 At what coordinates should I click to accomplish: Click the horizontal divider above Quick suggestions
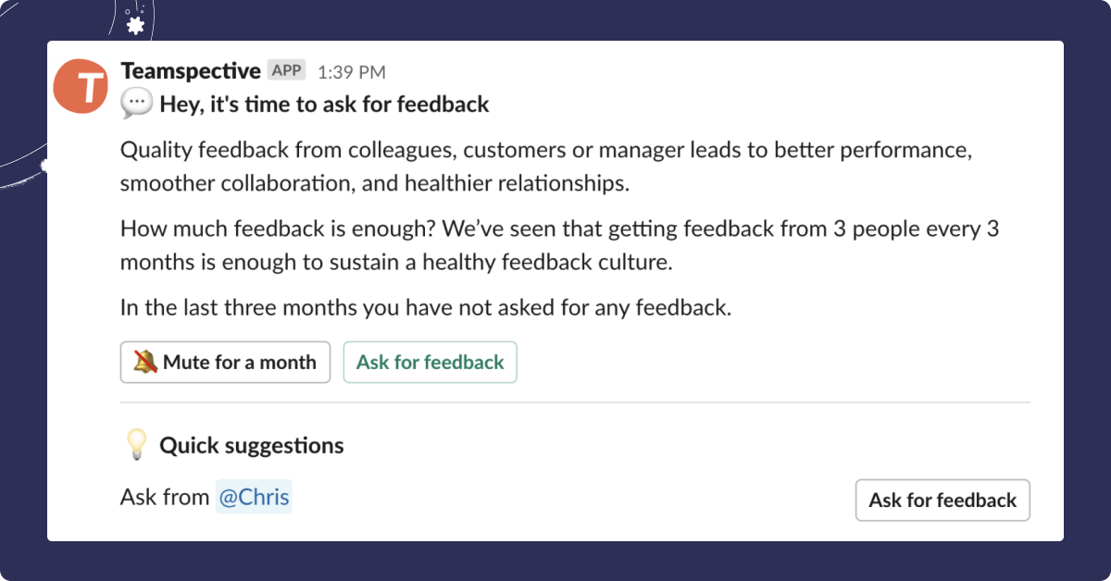[574, 403]
